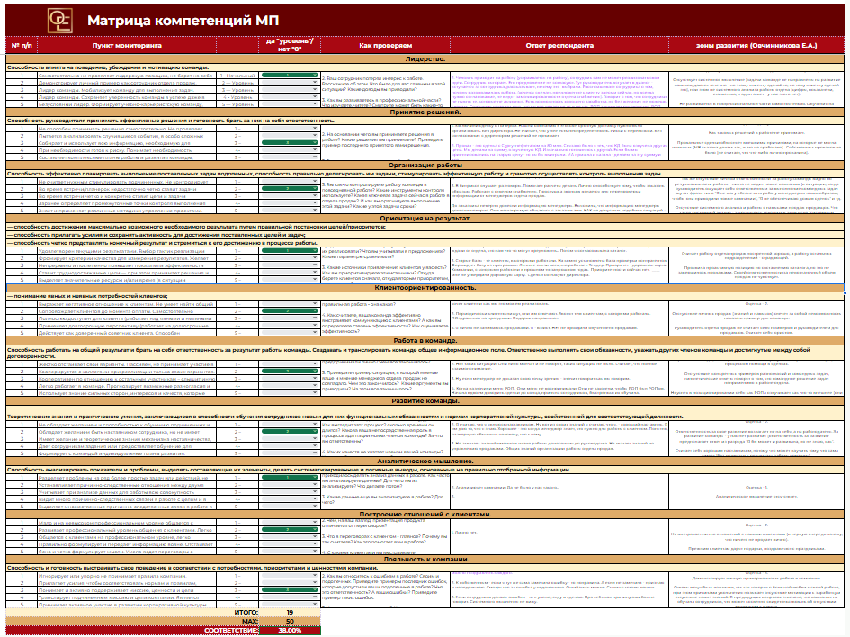This screenshot has height=637, width=850.
Task: Select the "Развитие команды." section heading
Action: 425,401
